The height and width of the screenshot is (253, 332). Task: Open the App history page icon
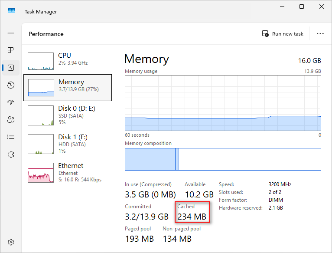11,85
